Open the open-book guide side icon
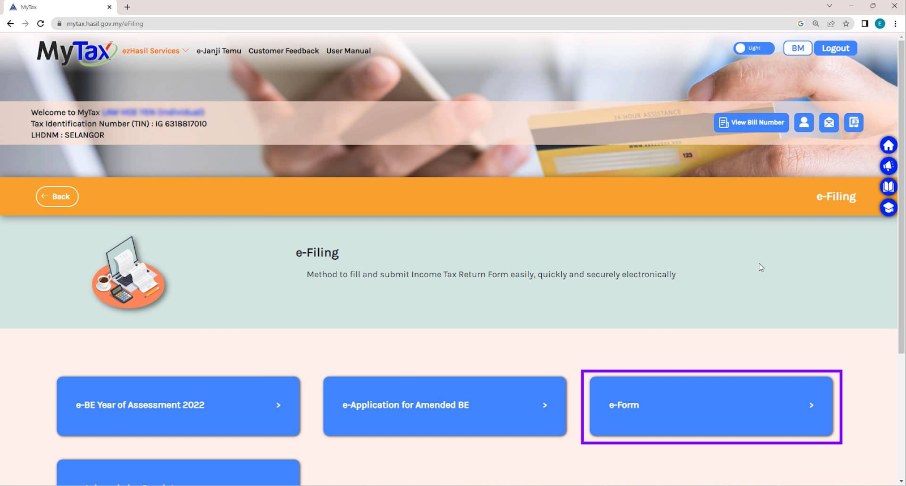 coord(888,187)
